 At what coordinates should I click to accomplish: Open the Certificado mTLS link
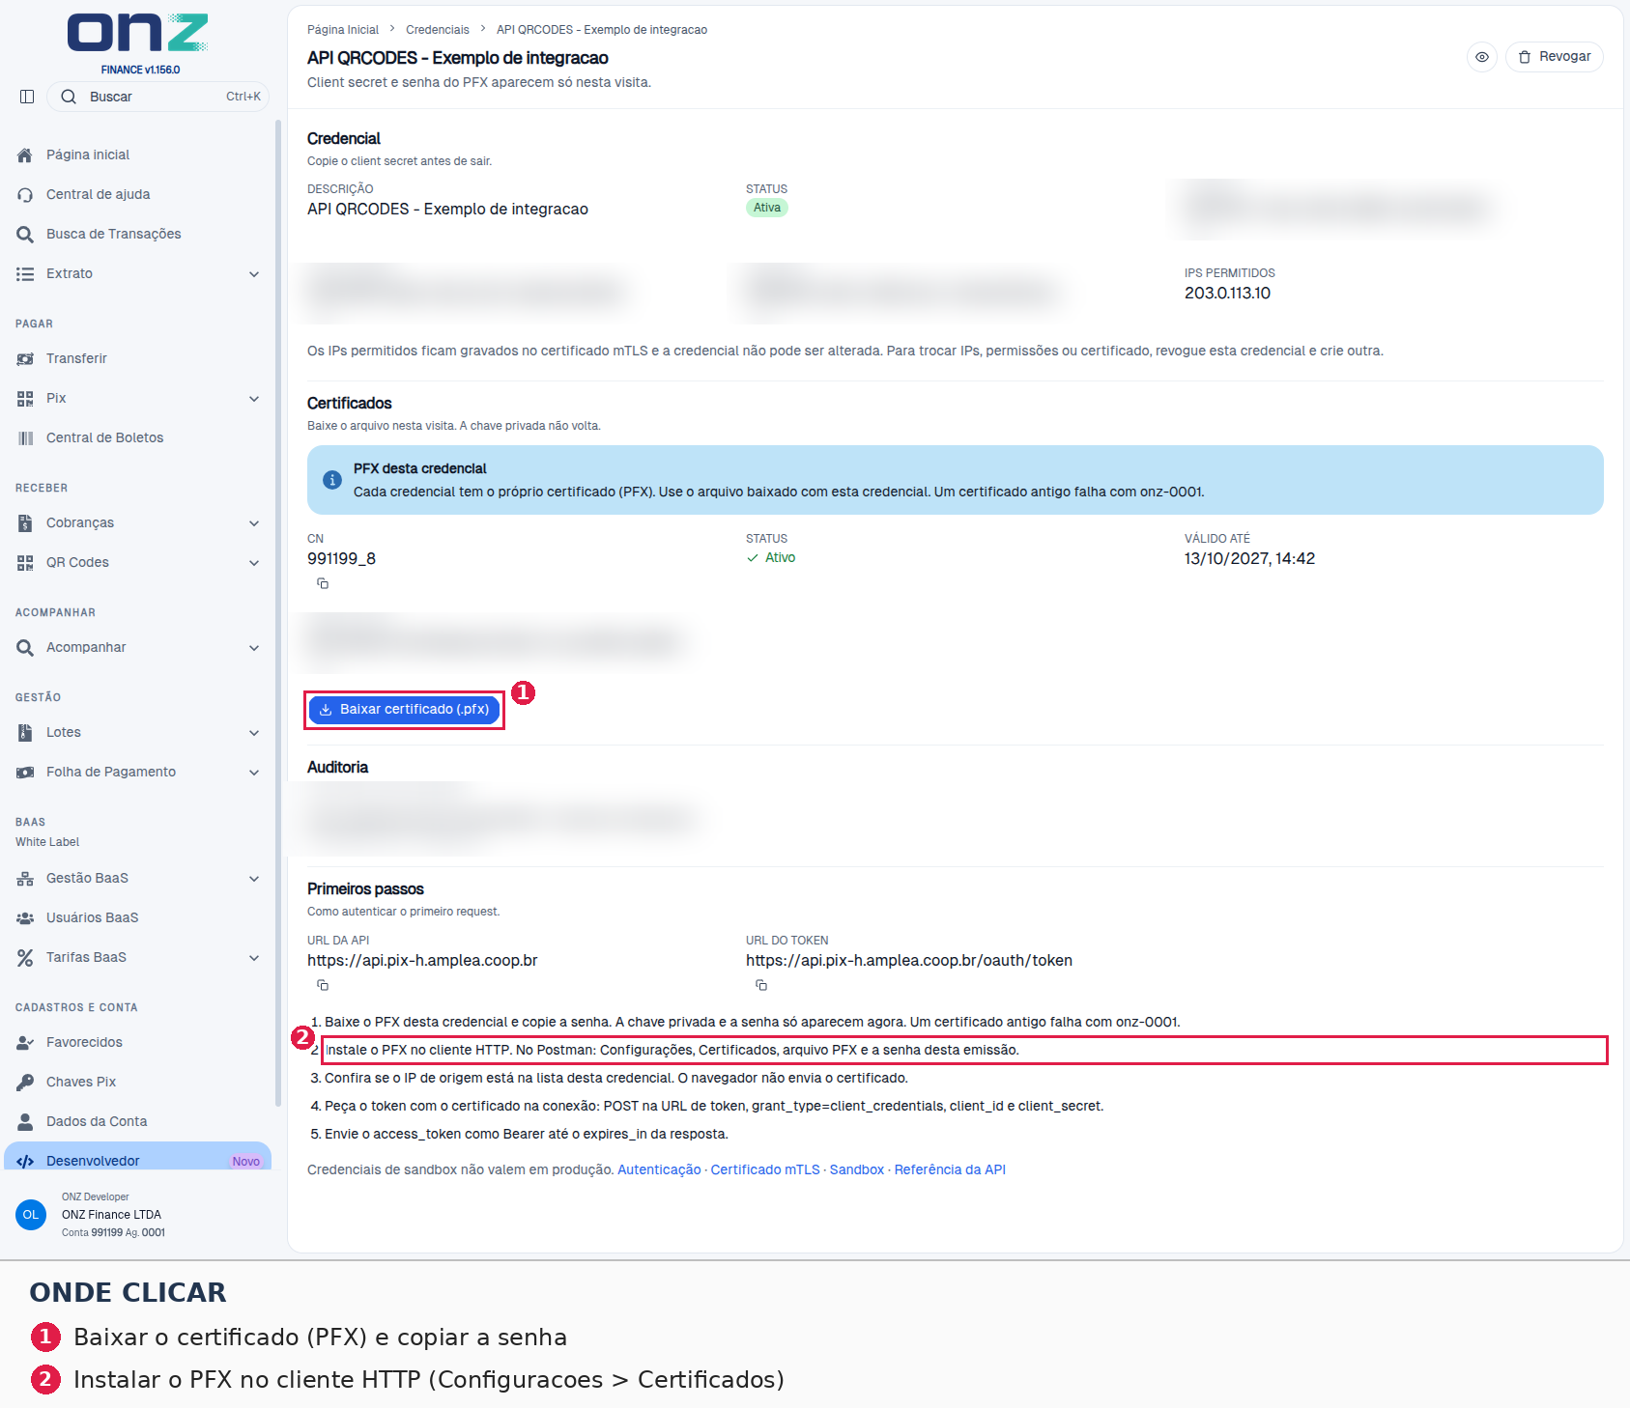(x=765, y=1170)
